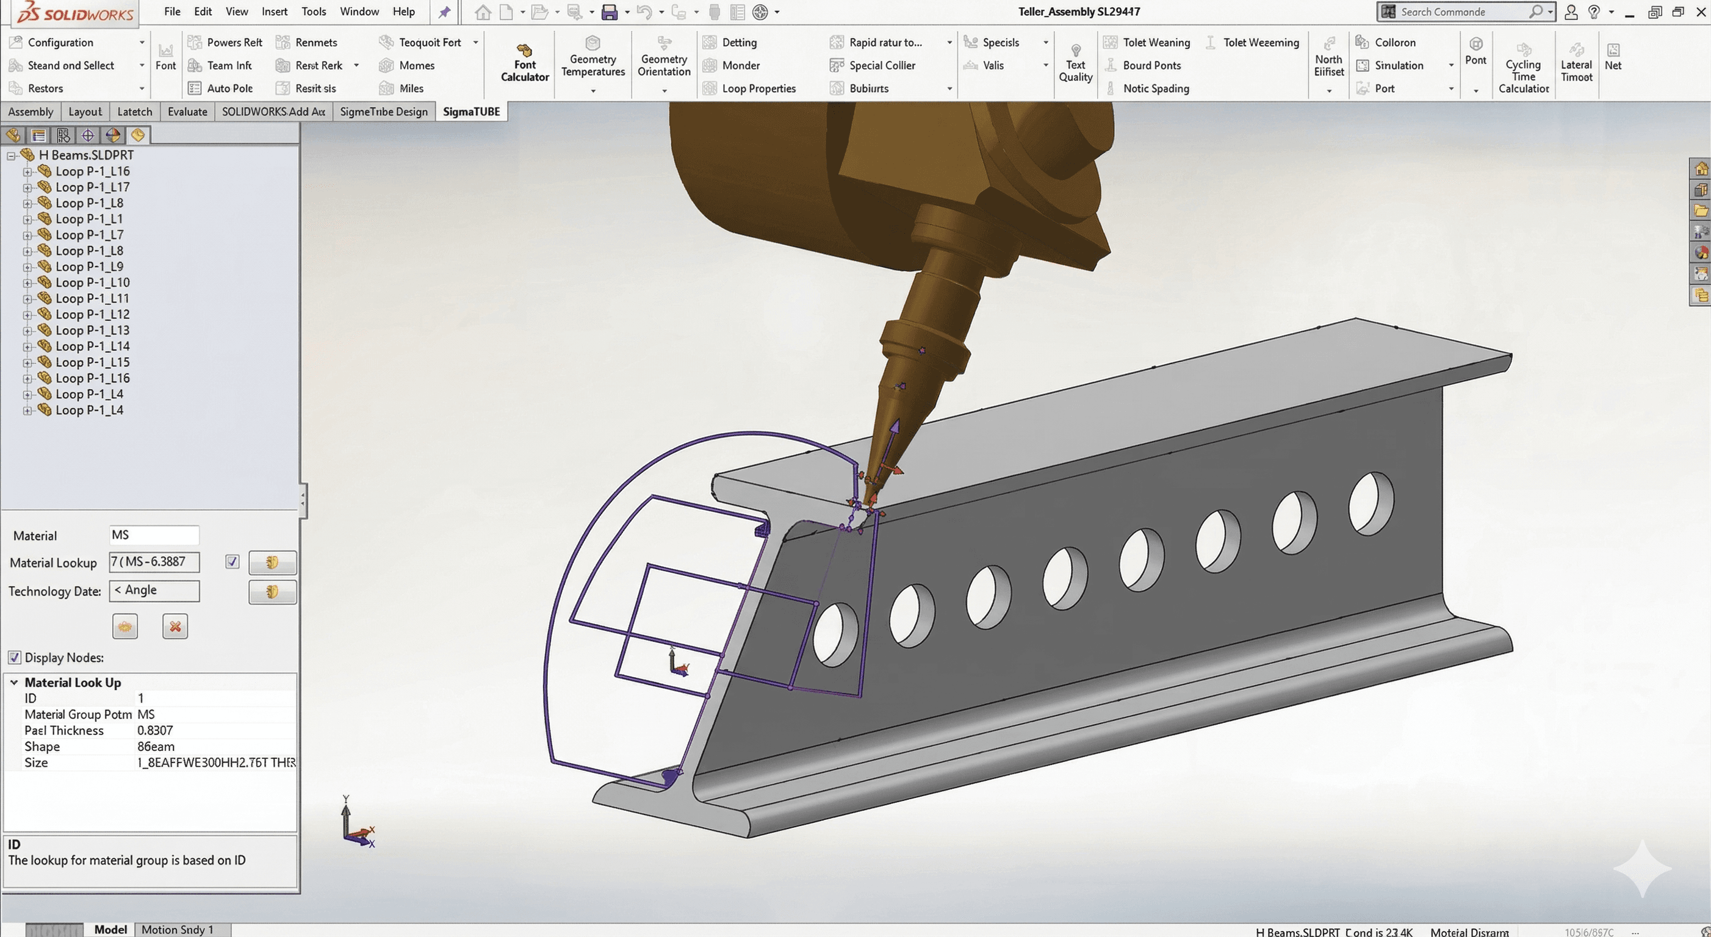The width and height of the screenshot is (1711, 937).
Task: Open the Motion Sndy 1 tab
Action: click(x=178, y=930)
